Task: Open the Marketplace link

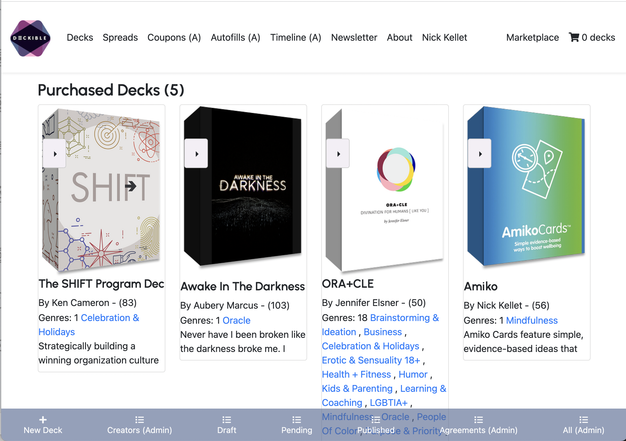Action: click(532, 37)
